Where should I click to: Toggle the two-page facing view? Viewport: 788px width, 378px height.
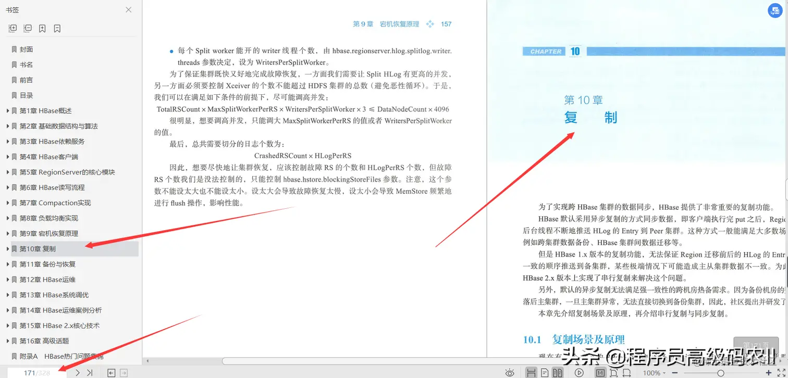[x=558, y=372]
